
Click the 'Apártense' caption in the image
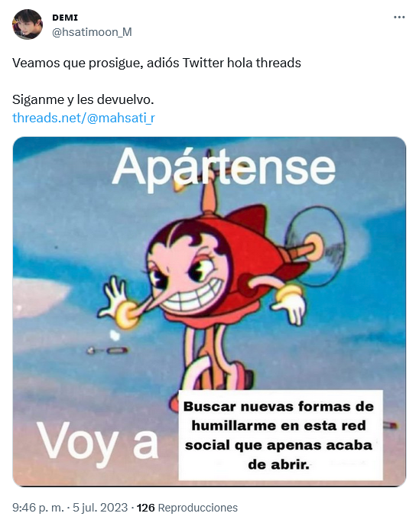(x=223, y=167)
